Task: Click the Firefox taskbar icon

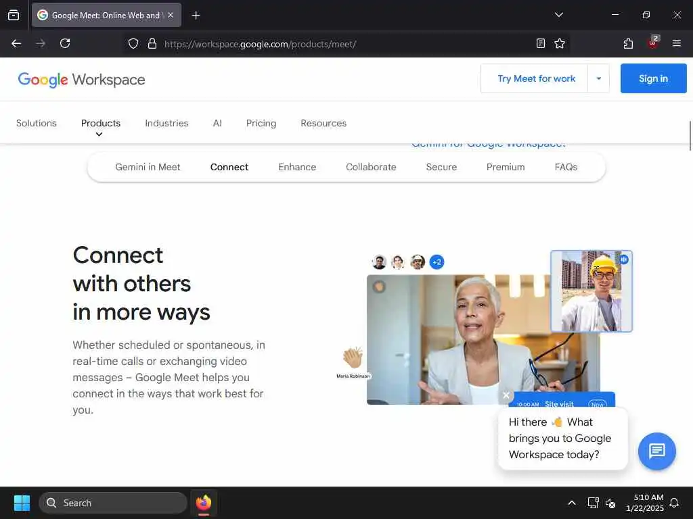Action: click(204, 503)
